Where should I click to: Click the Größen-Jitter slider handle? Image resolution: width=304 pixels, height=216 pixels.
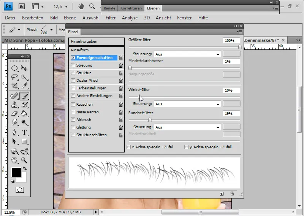(240, 47)
